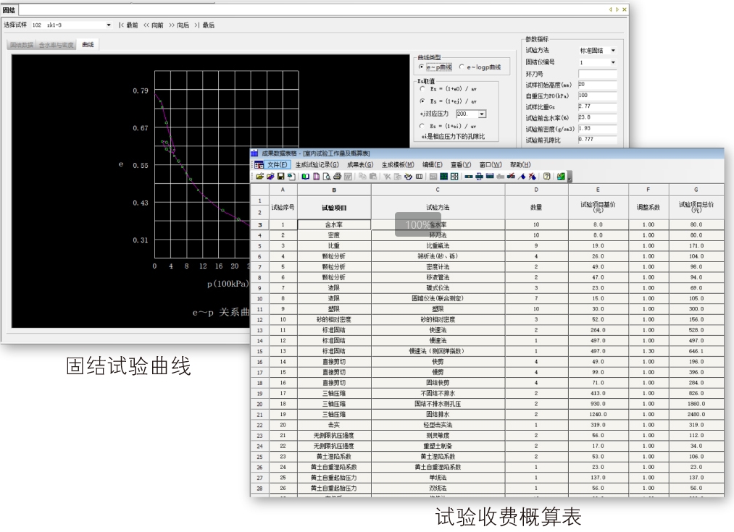
Task: Click the floppy disk save icon
Action: coord(280,176)
